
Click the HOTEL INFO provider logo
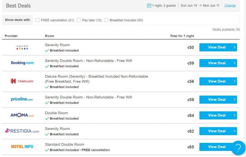[x=22, y=147]
